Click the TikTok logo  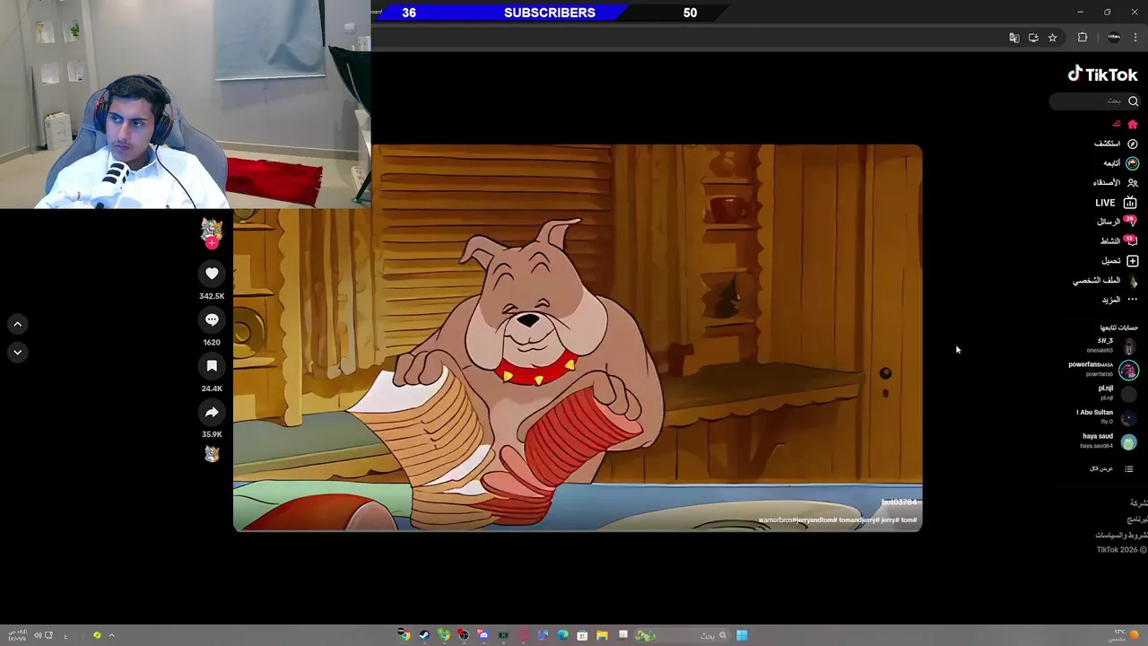(x=1102, y=74)
